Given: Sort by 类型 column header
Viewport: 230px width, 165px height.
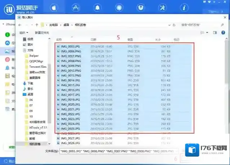Looking at the screenshot, I should pos(130,40).
